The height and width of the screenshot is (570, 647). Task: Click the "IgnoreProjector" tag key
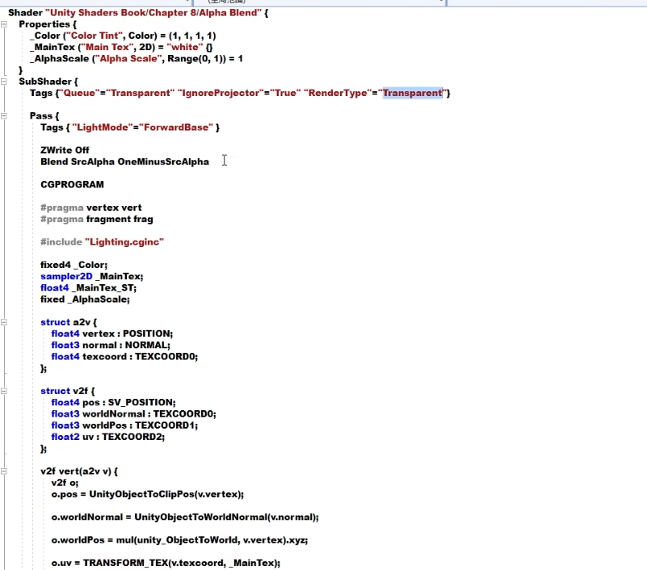(221, 93)
